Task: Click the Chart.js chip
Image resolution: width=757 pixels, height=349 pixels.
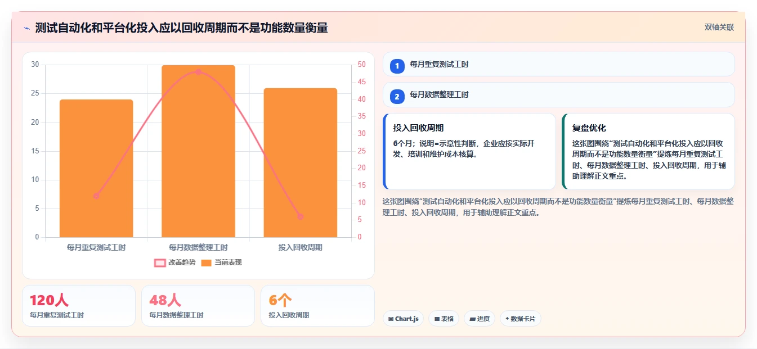Action: pos(404,319)
